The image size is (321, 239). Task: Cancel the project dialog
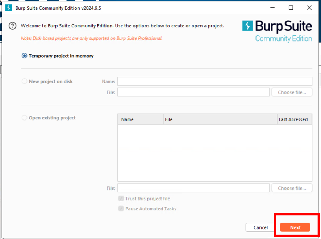point(260,227)
